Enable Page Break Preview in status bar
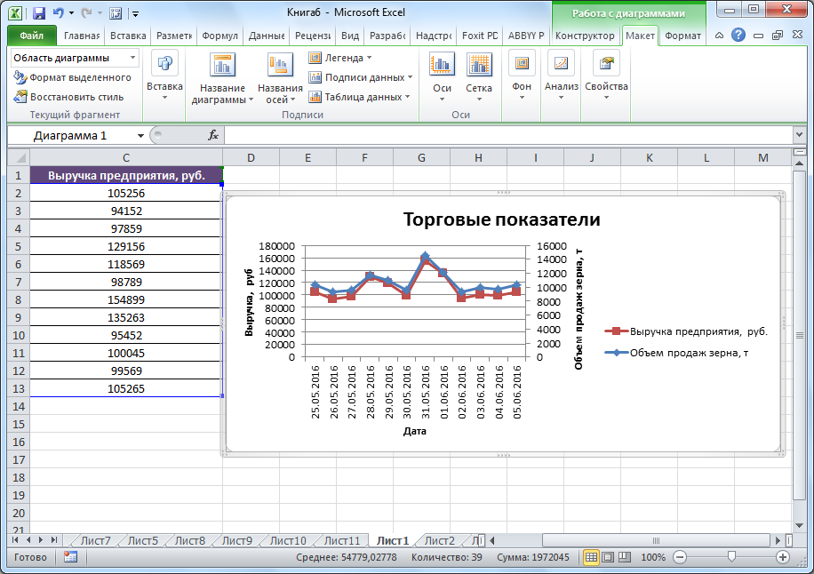The height and width of the screenshot is (574, 814). pos(625,557)
